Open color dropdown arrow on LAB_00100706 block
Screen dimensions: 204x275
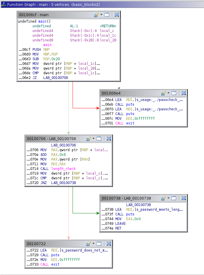click(x=93, y=139)
